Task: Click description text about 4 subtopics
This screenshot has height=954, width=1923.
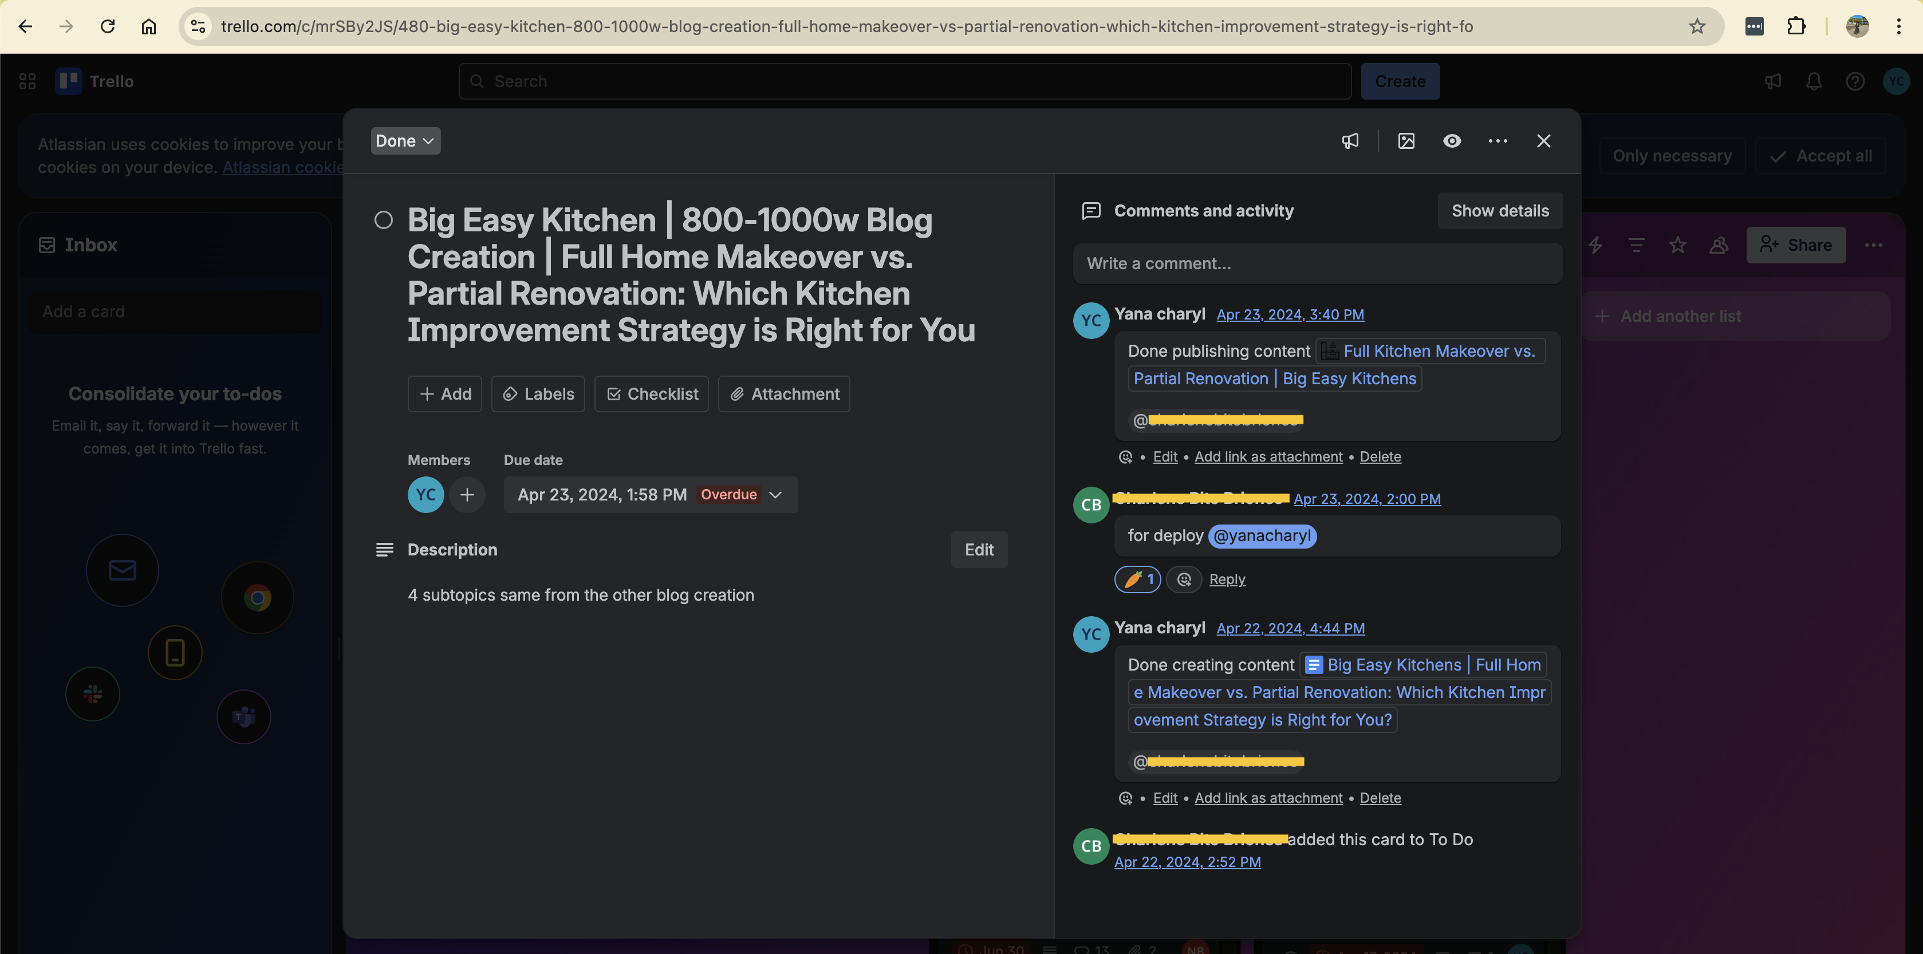Action: (x=581, y=596)
